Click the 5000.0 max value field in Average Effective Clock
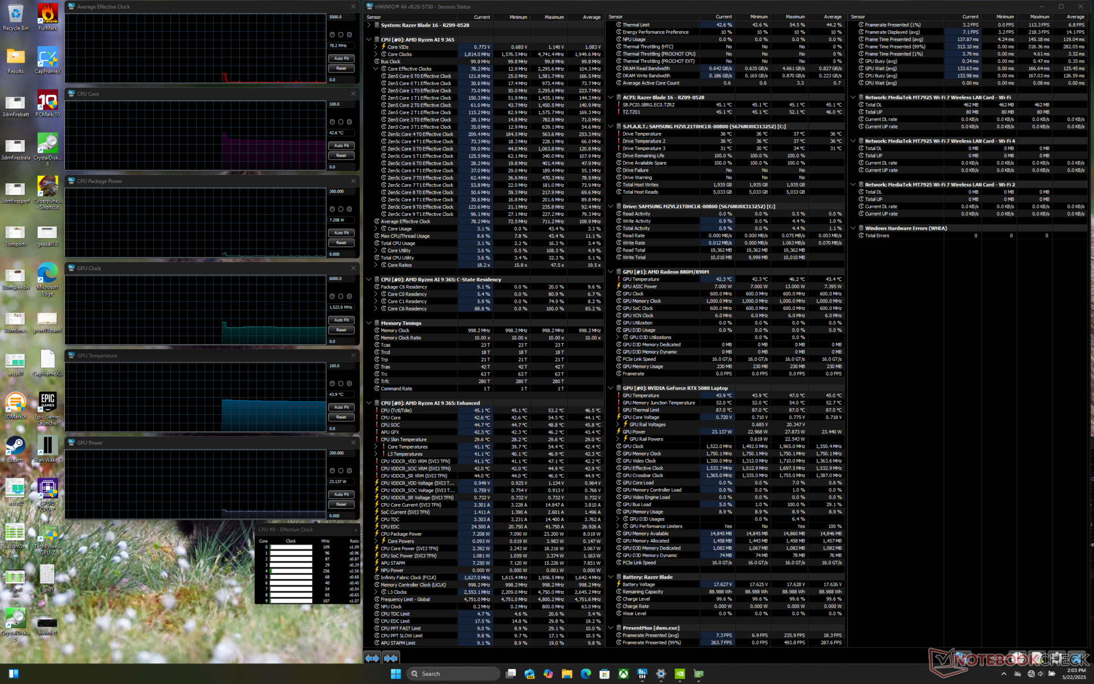The height and width of the screenshot is (684, 1094). 341,17
